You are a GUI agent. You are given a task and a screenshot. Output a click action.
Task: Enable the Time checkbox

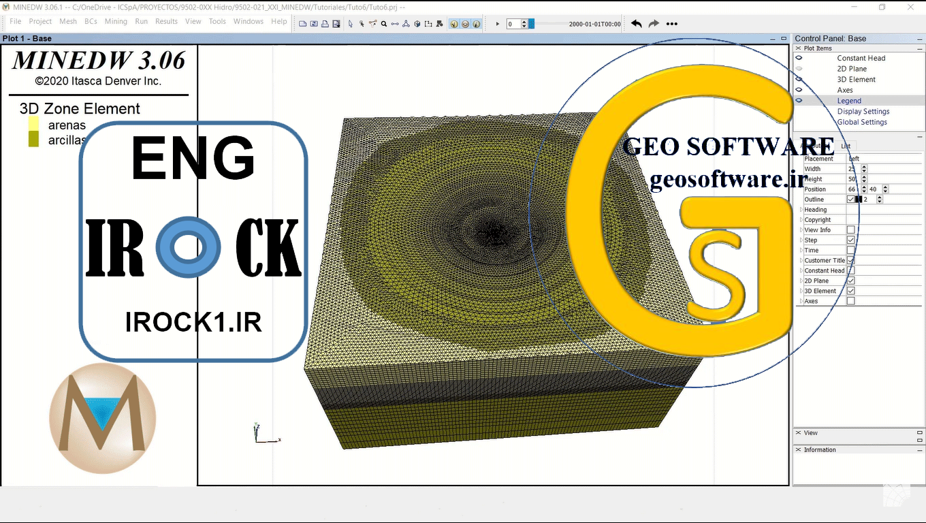click(850, 251)
